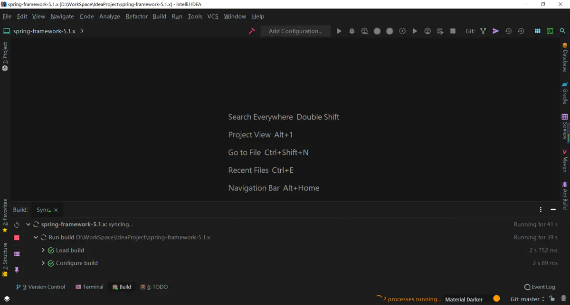570x305 pixels.
Task: Toggle the read-only lock icon in the status bar
Action: click(x=551, y=299)
